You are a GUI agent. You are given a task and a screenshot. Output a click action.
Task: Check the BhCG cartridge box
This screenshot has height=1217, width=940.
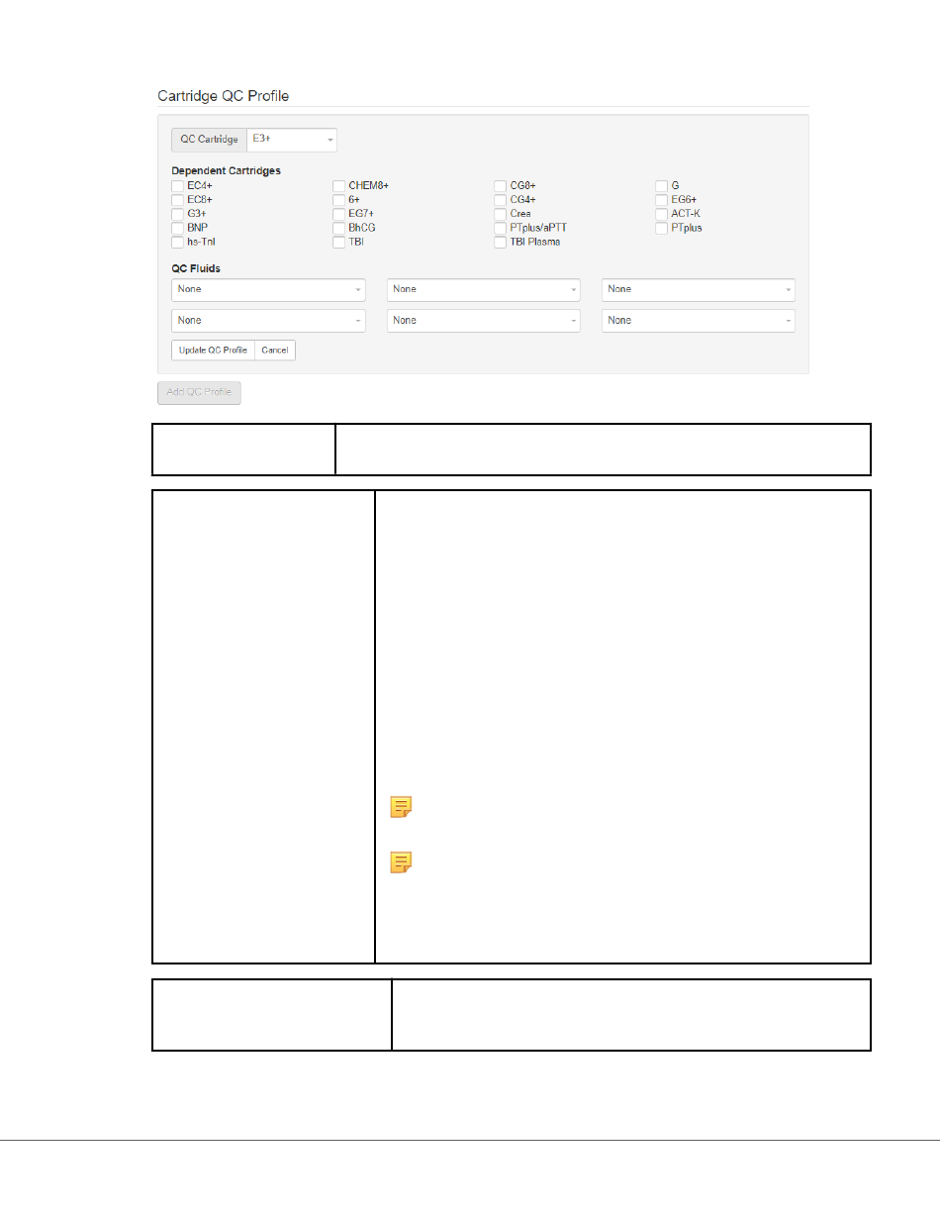pos(339,228)
